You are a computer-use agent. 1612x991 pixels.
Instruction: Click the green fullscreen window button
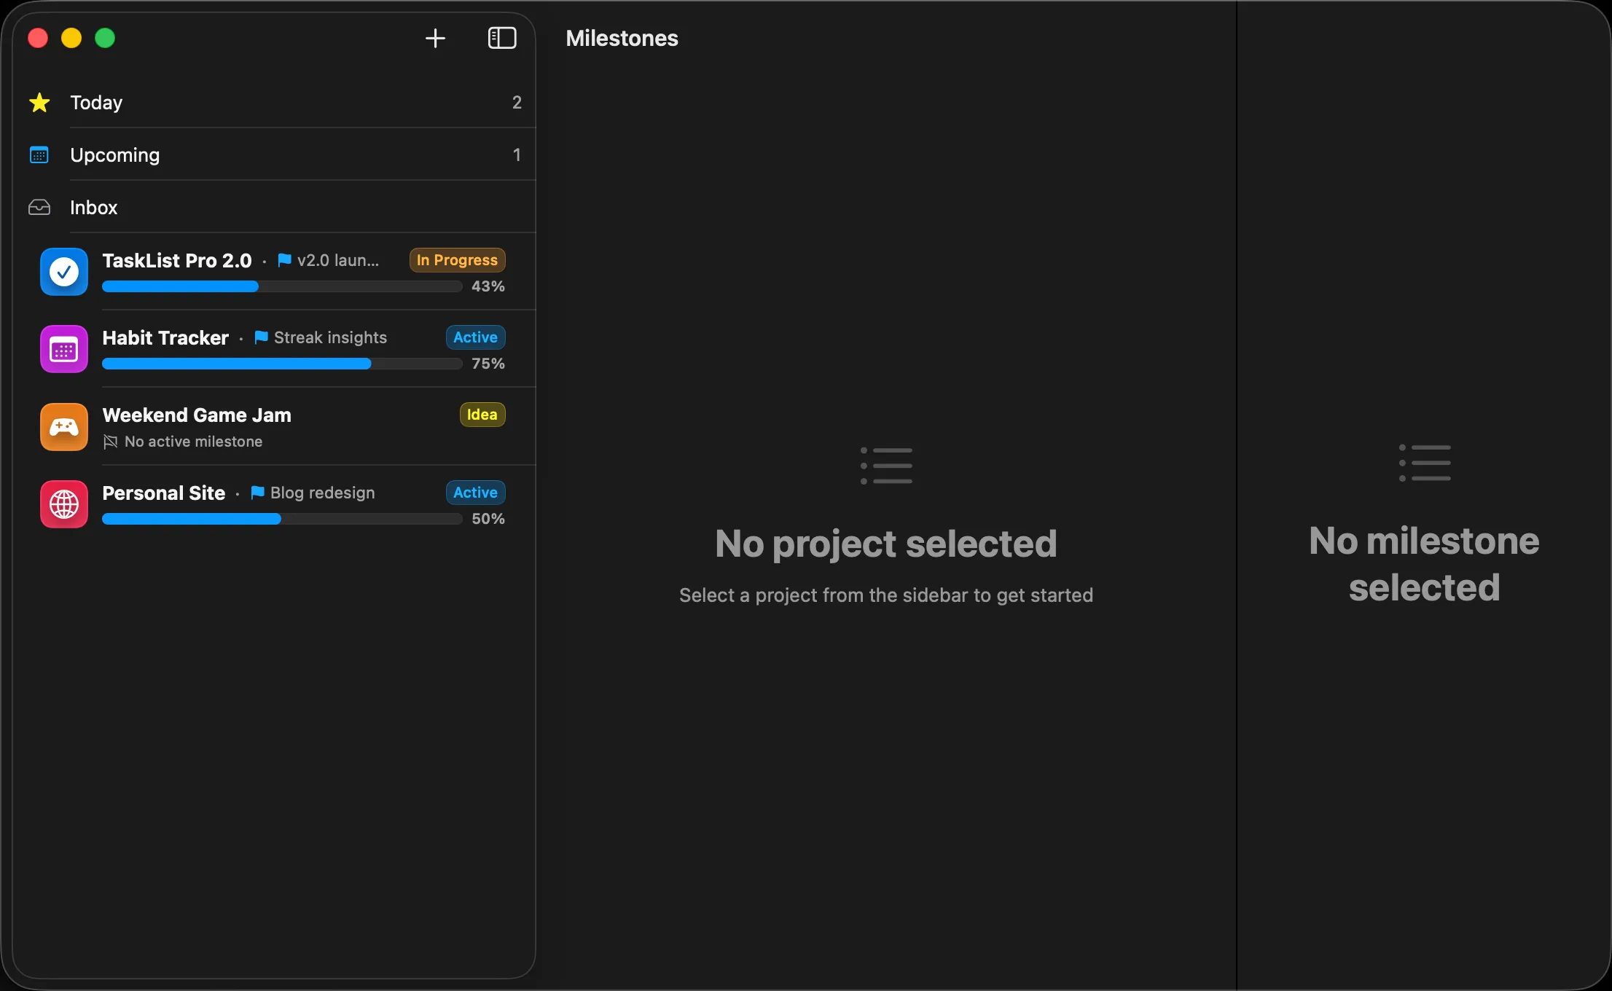pyautogui.click(x=105, y=38)
